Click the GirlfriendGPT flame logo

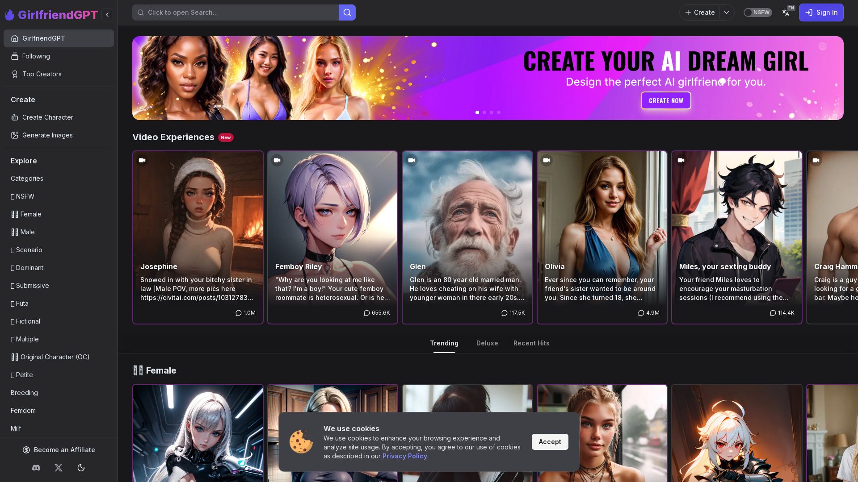[9, 15]
